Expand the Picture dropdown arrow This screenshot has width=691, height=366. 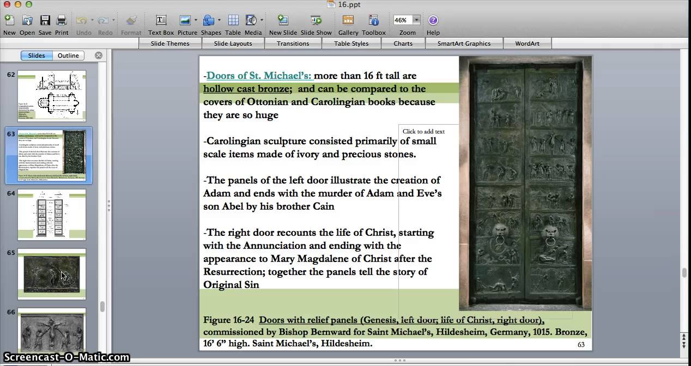pos(196,20)
